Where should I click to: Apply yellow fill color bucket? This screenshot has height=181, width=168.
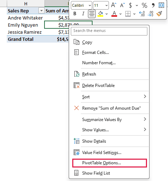pos(100,14)
